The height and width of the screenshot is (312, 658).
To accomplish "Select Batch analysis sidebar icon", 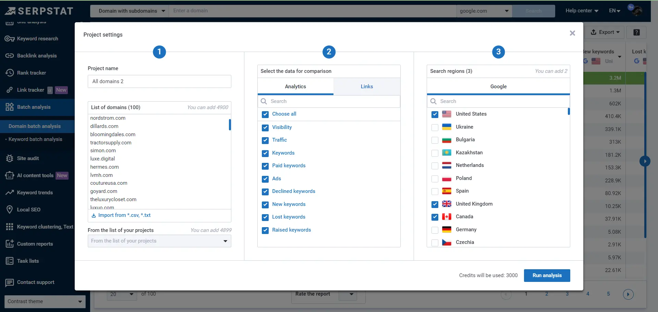I will (x=10, y=107).
